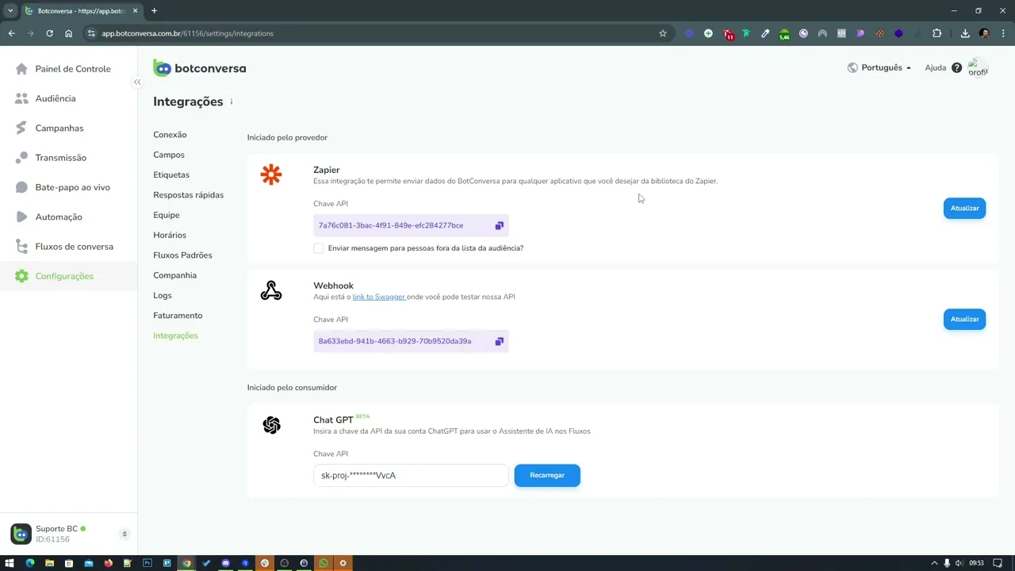
Task: Open the tab search dropdown
Action: tap(10, 11)
